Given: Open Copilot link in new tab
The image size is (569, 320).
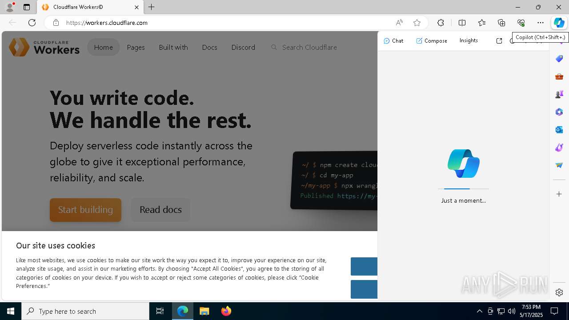Looking at the screenshot, I should 499,40.
